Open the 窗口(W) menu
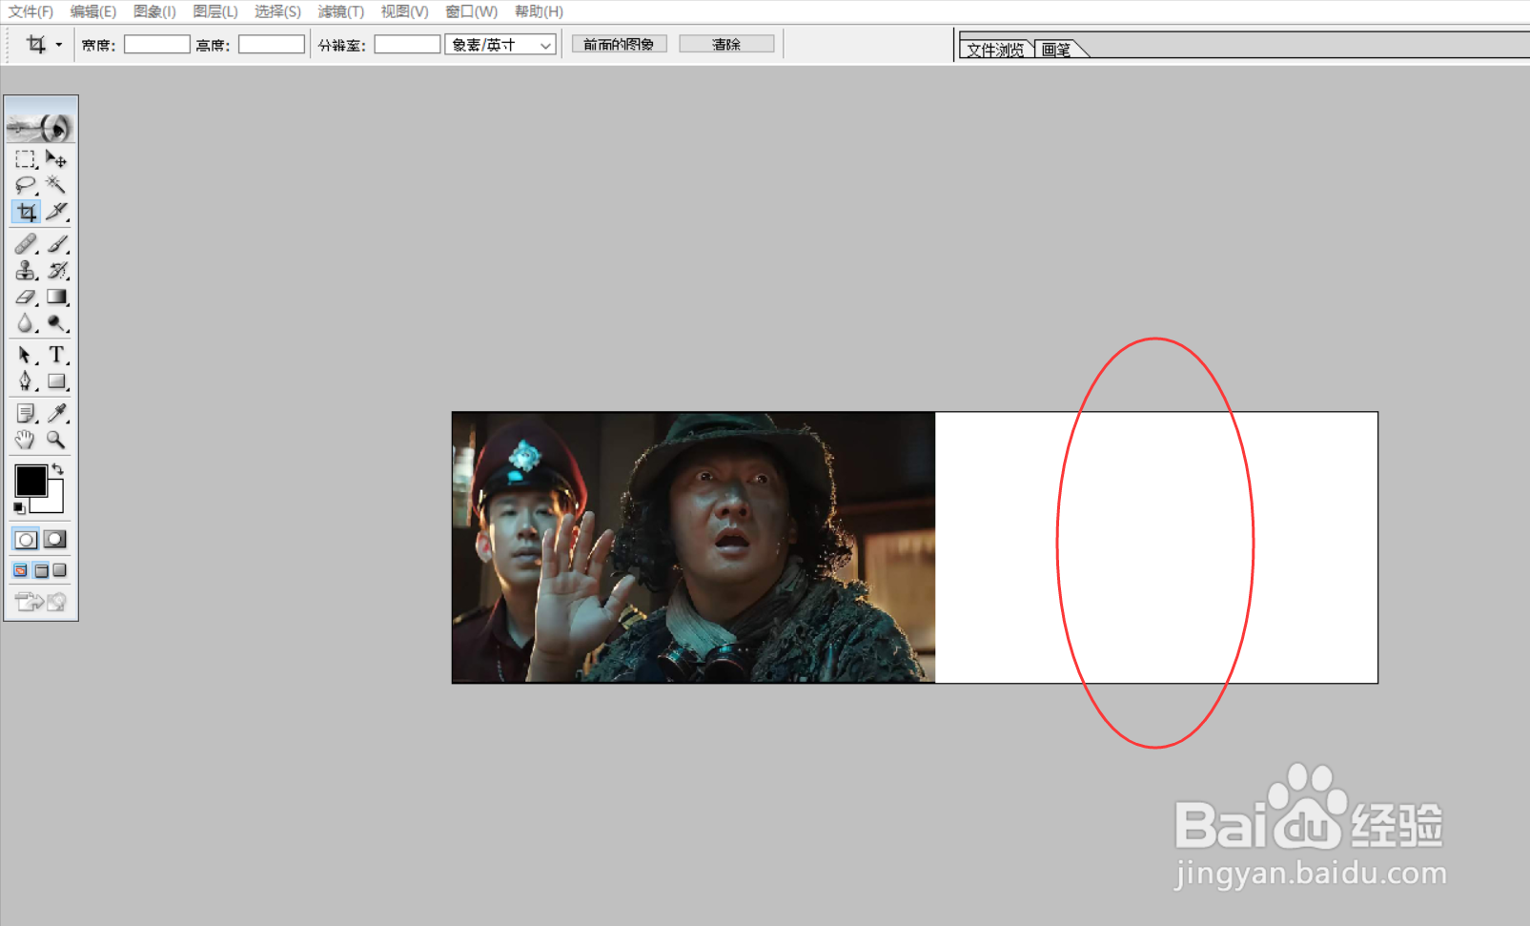1530x926 pixels. (x=471, y=11)
